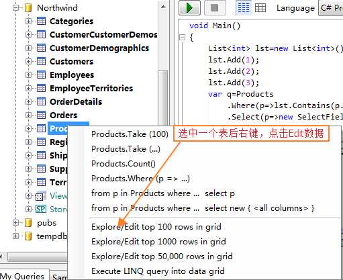Switch results to data grid view icon

click(260, 8)
